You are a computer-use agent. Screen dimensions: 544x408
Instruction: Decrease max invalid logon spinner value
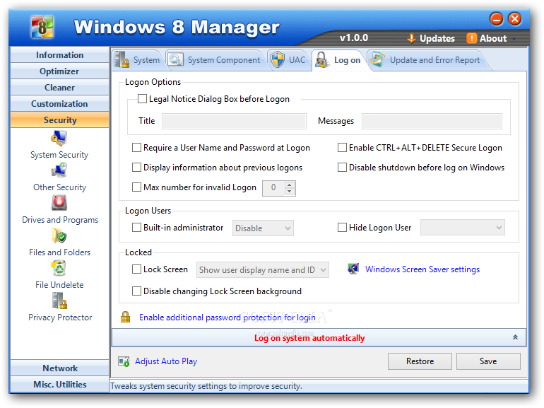point(290,192)
